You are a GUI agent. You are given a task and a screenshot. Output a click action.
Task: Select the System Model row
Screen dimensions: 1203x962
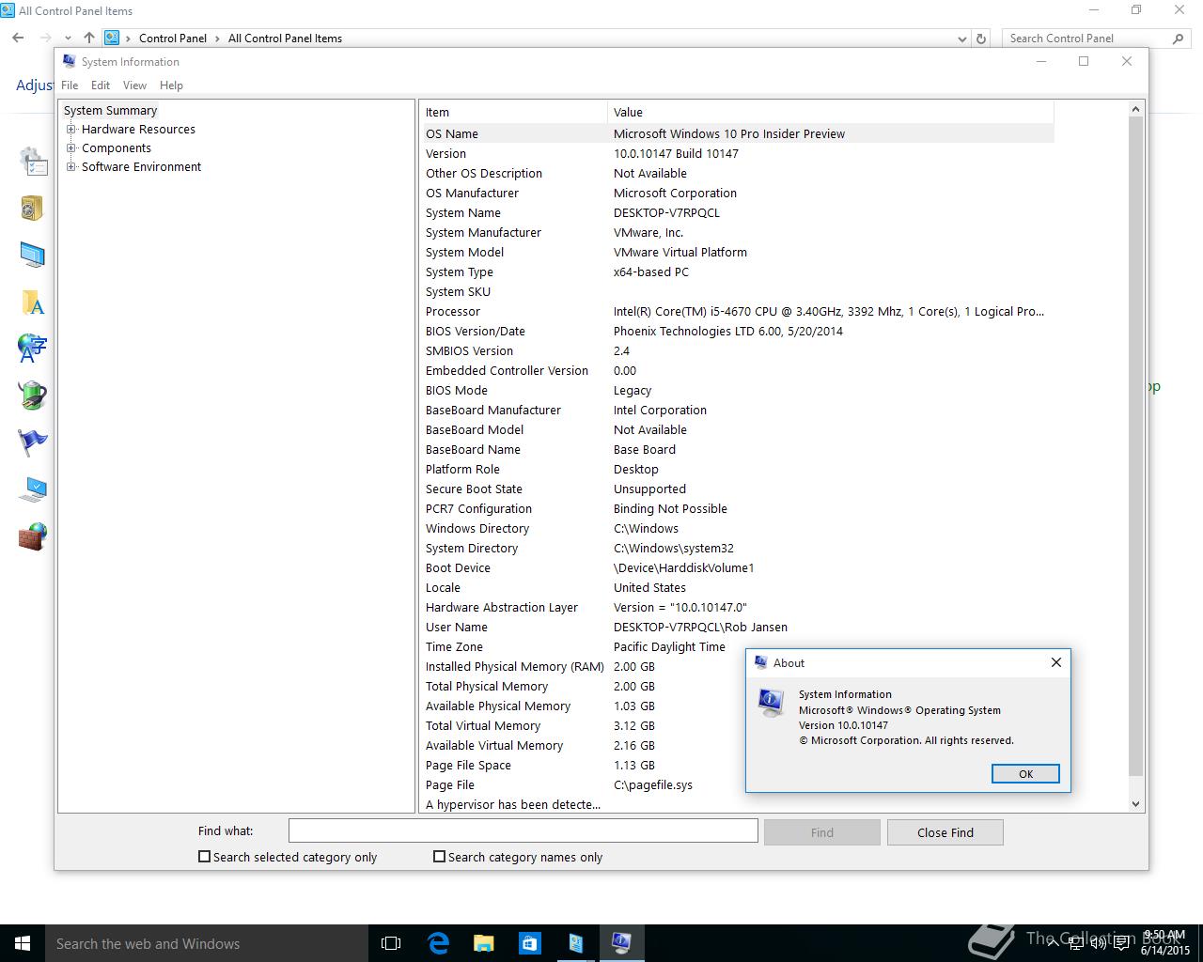point(737,252)
